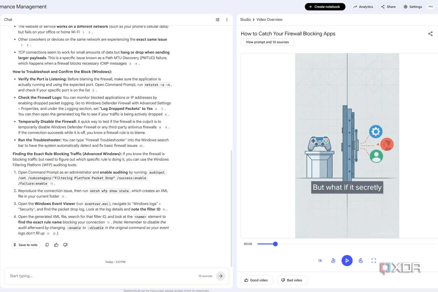Share the video overview via share icon

click(x=430, y=34)
